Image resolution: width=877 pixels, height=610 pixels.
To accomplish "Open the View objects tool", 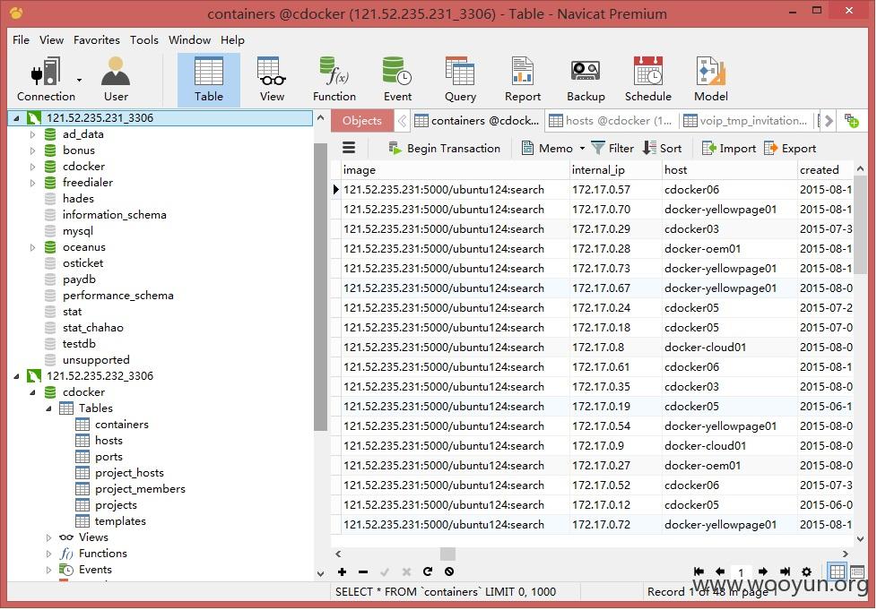I will pos(272,80).
